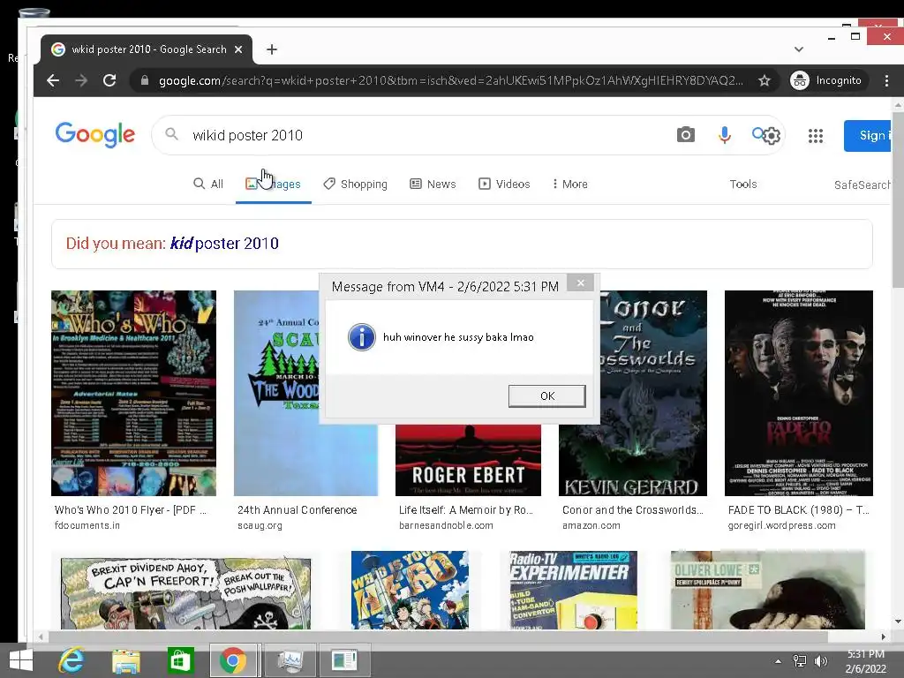This screenshot has height=678, width=904.
Task: Click the amazon.com source text
Action: tap(591, 526)
